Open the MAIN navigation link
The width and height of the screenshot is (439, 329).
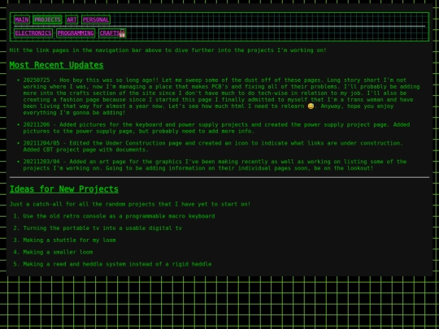(22, 19)
